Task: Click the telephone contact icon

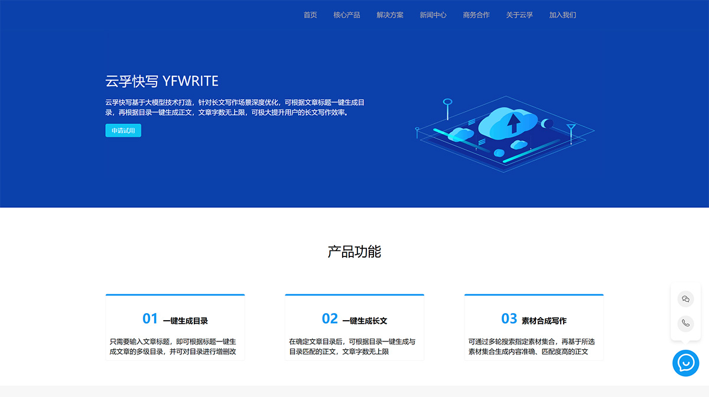Action: tap(685, 324)
